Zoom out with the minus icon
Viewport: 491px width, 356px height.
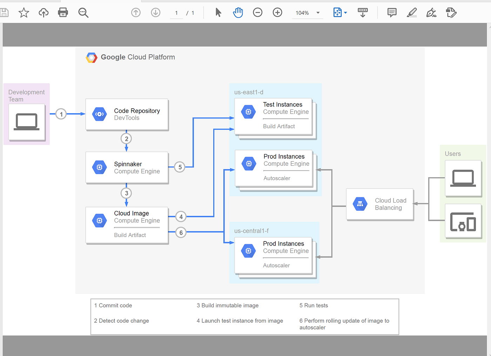(x=258, y=13)
